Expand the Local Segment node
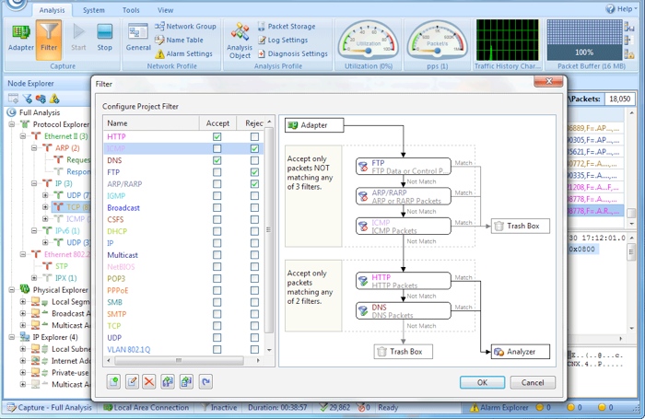 tap(23, 302)
